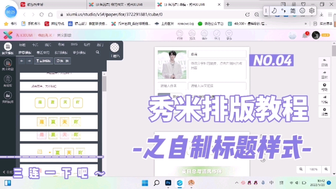
Task: Toggle the pen annotation tool top right
Action: click(274, 11)
